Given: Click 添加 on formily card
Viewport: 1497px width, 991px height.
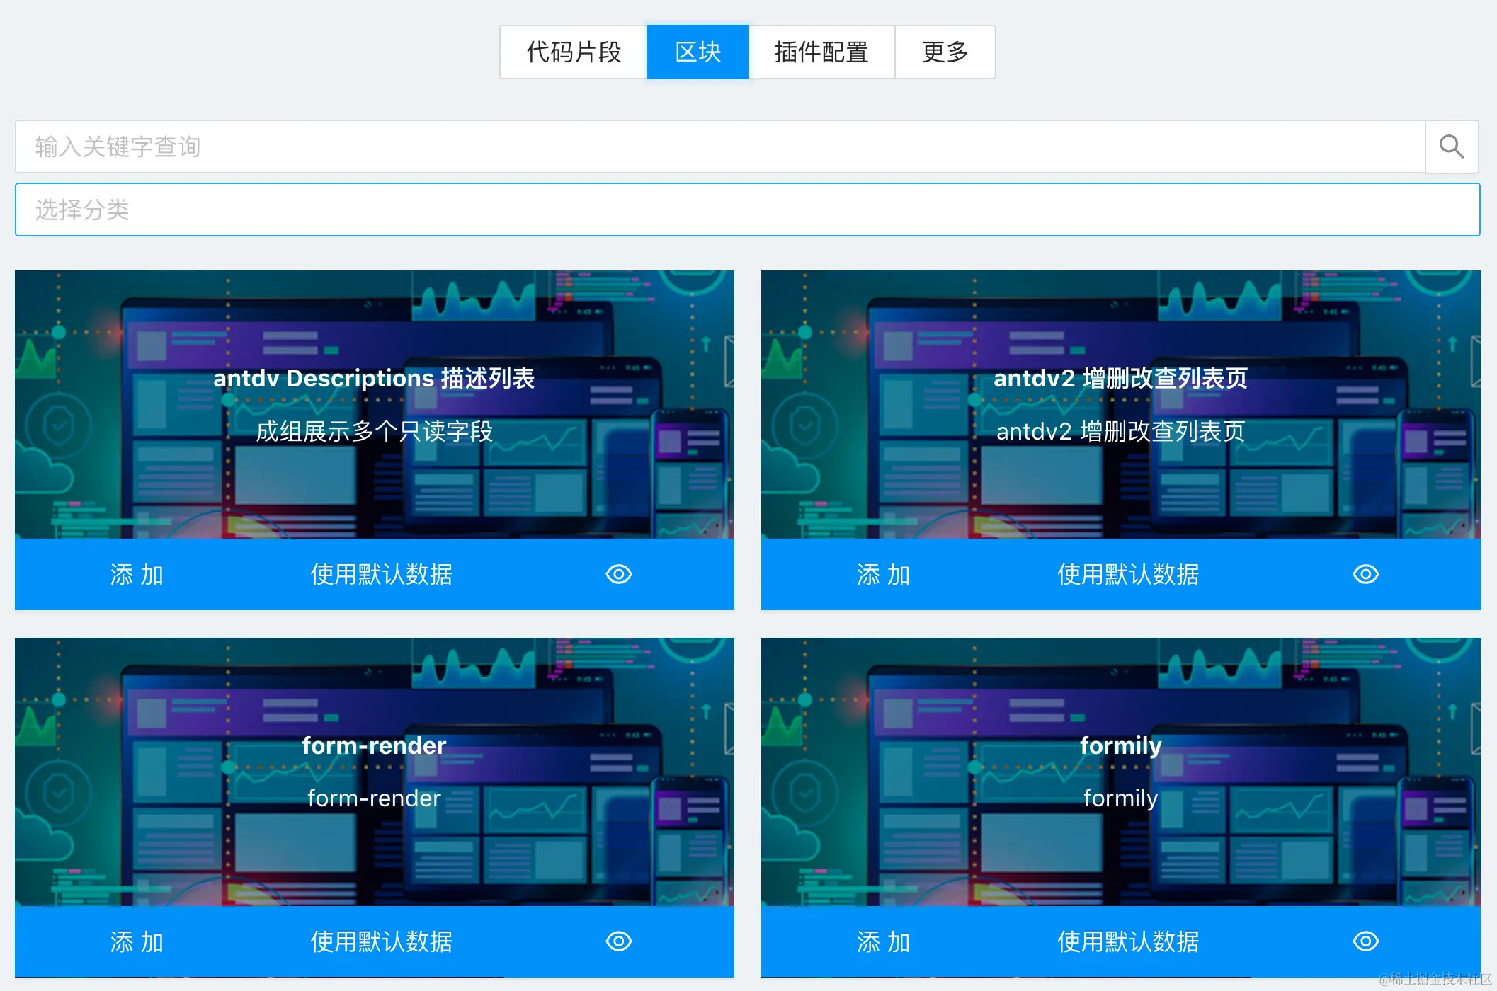Looking at the screenshot, I should [x=883, y=941].
